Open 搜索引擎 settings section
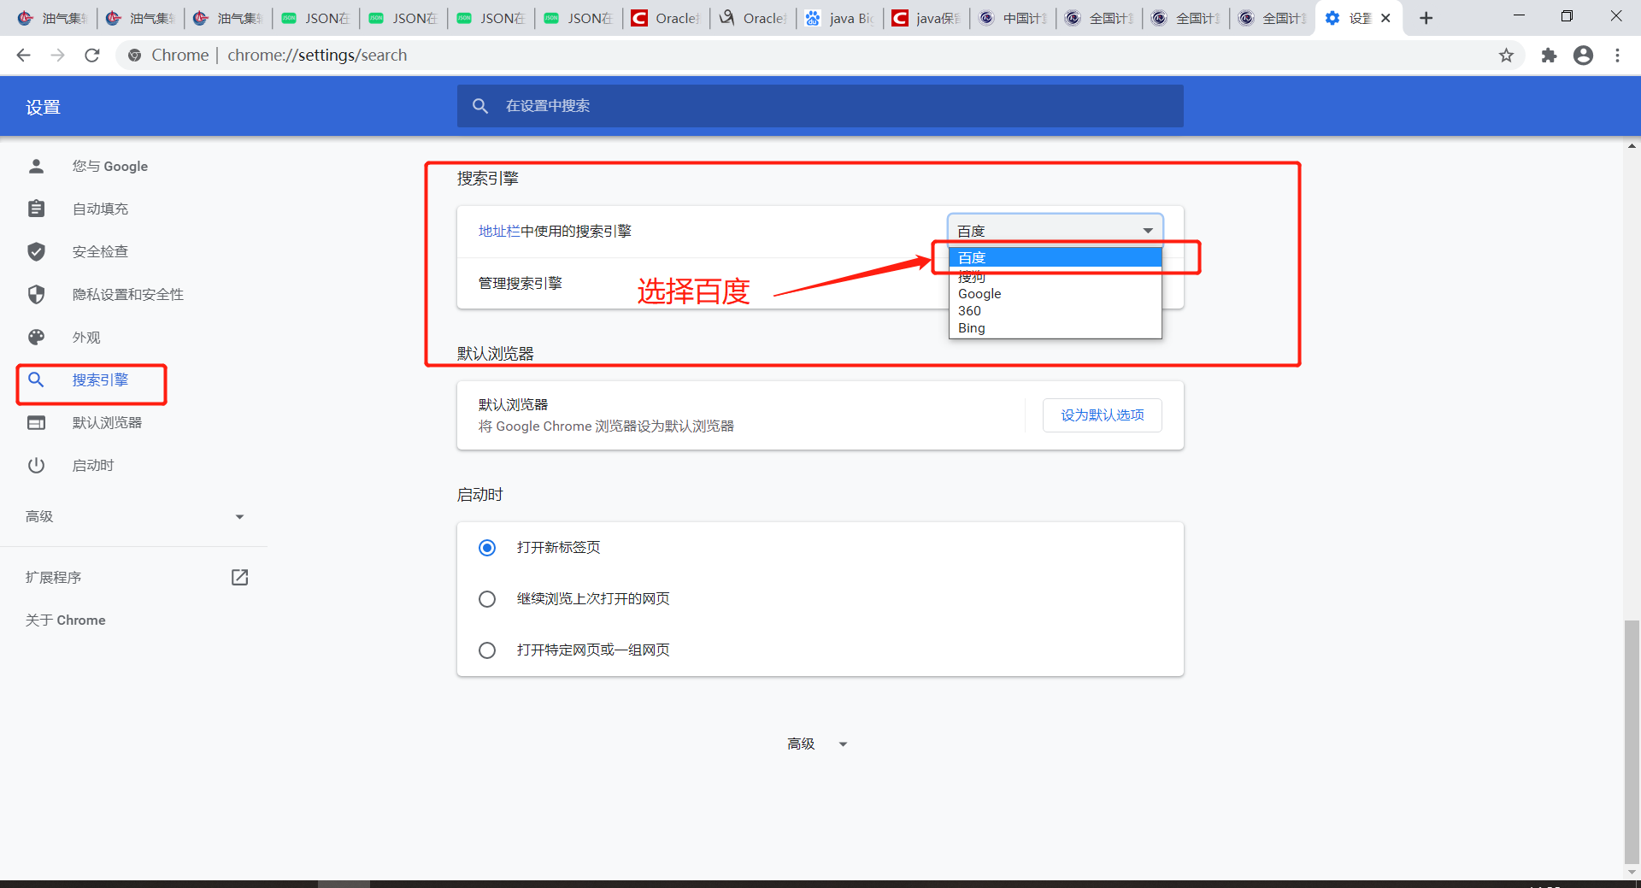1641x888 pixels. pyautogui.click(x=100, y=379)
